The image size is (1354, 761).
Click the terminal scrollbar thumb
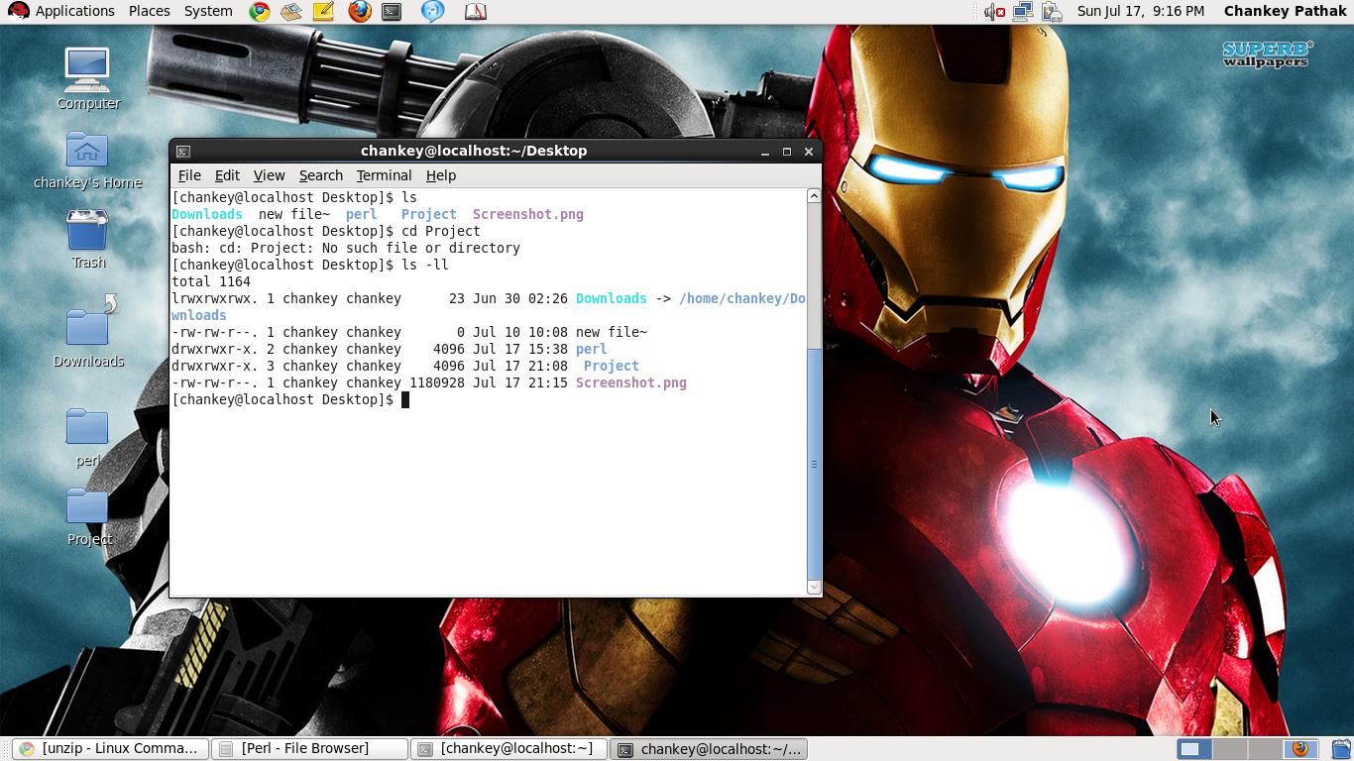(814, 464)
